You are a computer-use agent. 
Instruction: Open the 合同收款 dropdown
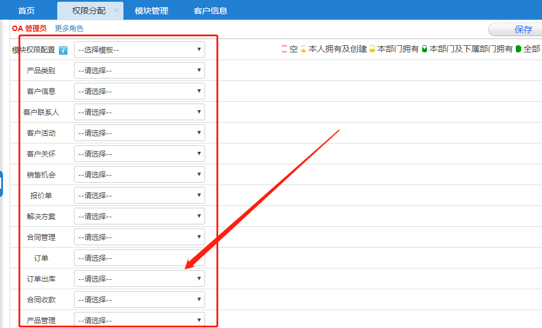(140, 300)
